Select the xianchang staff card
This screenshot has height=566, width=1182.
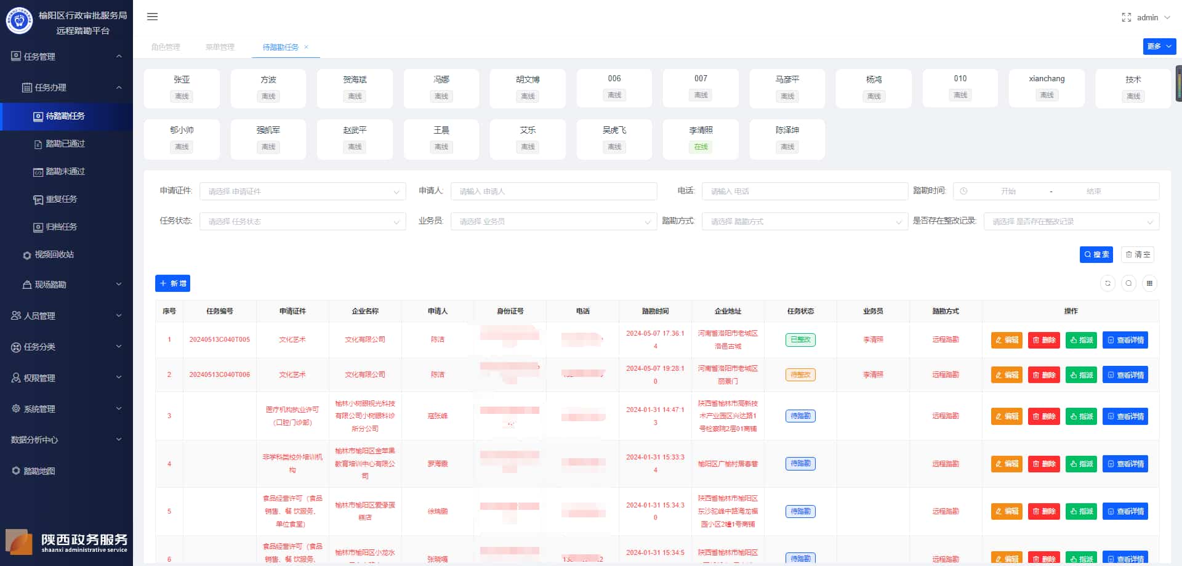[x=1047, y=88]
